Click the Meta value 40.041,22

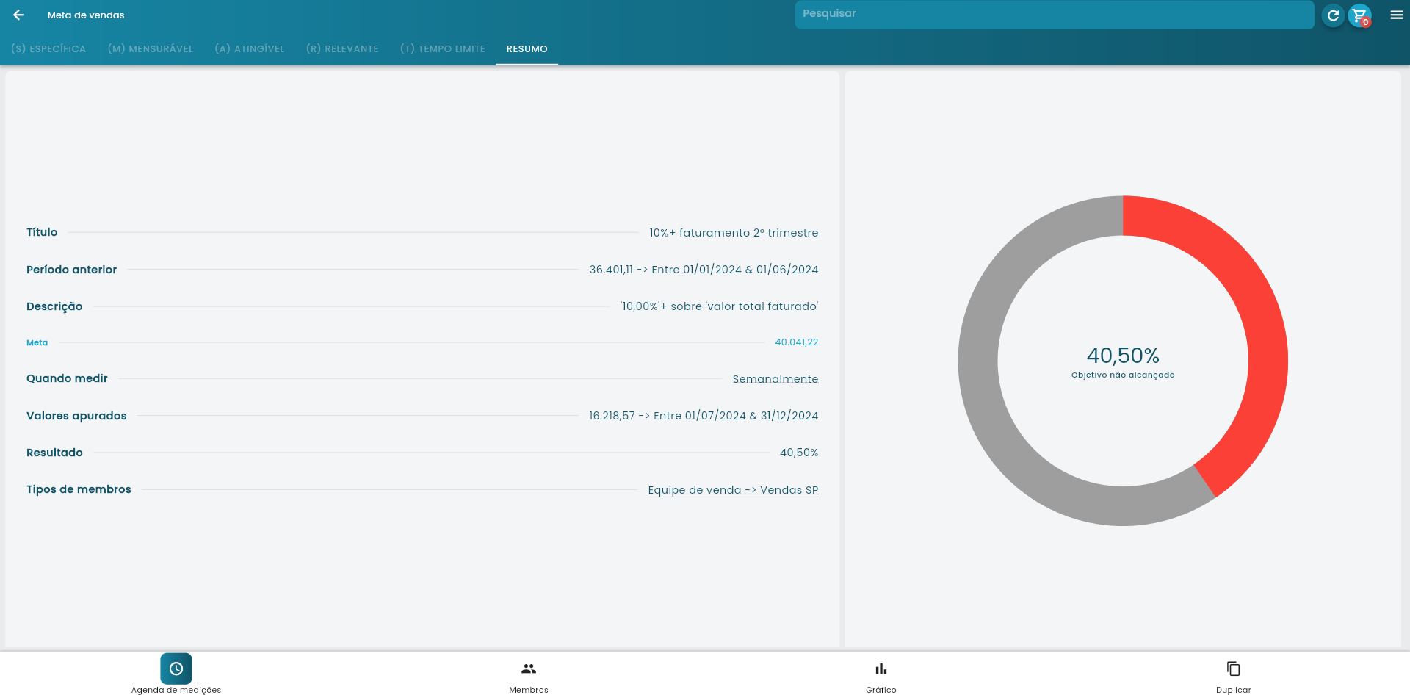click(x=796, y=342)
